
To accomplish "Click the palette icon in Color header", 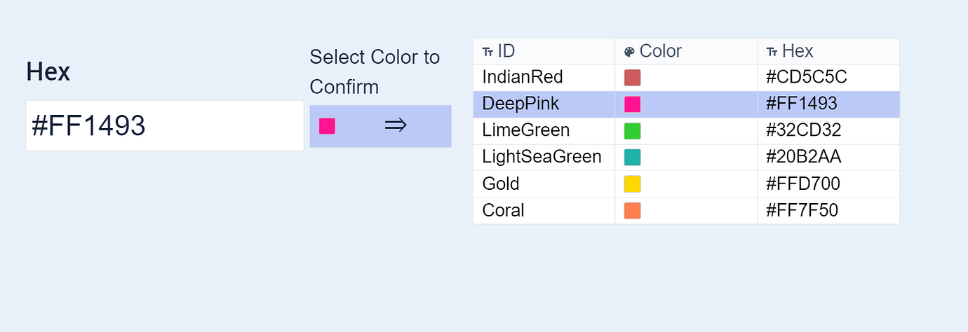I will (x=629, y=52).
